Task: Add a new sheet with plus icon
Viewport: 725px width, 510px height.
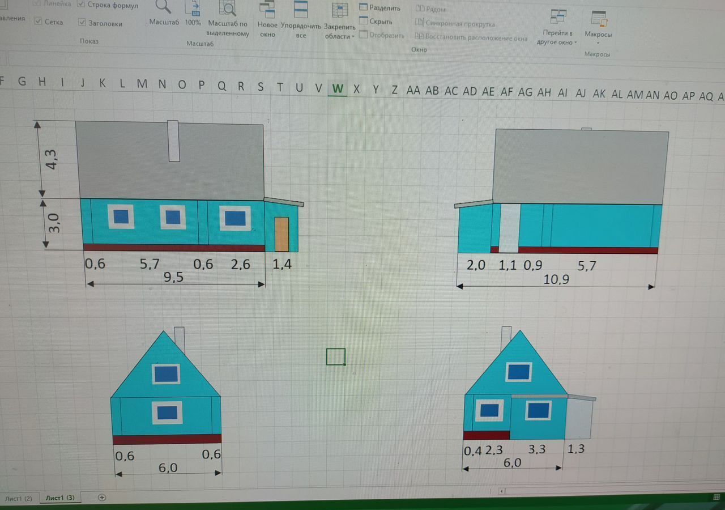Action: pos(102,497)
